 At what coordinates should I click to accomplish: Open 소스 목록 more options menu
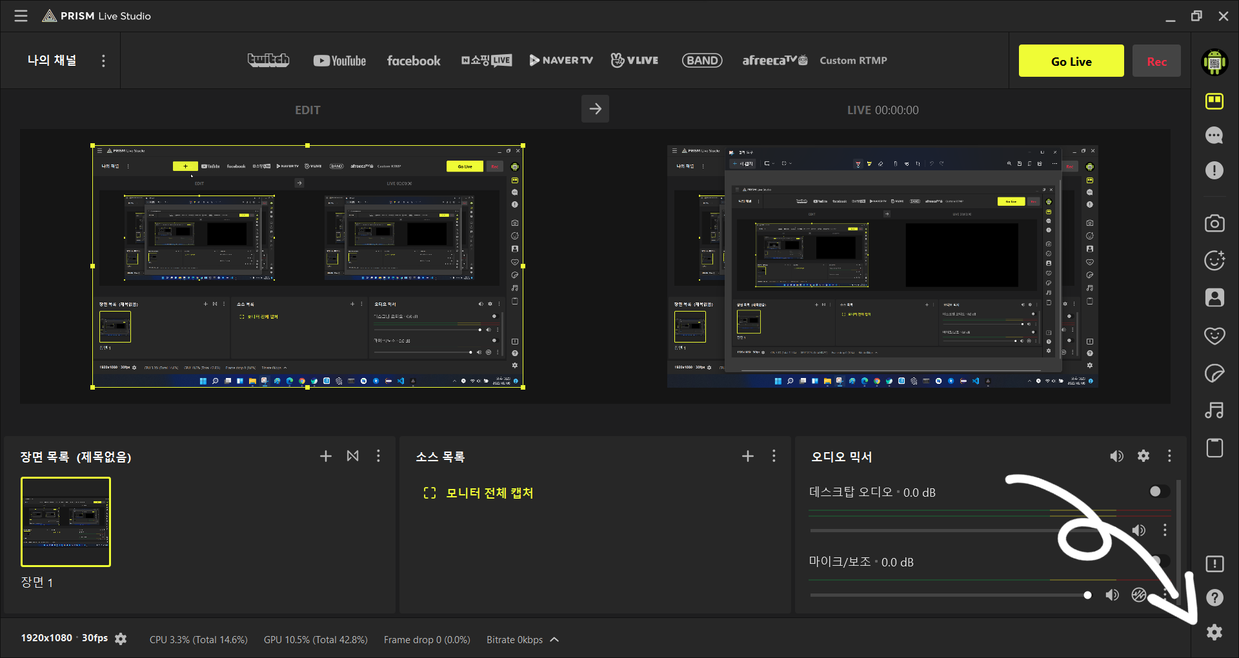click(x=774, y=456)
